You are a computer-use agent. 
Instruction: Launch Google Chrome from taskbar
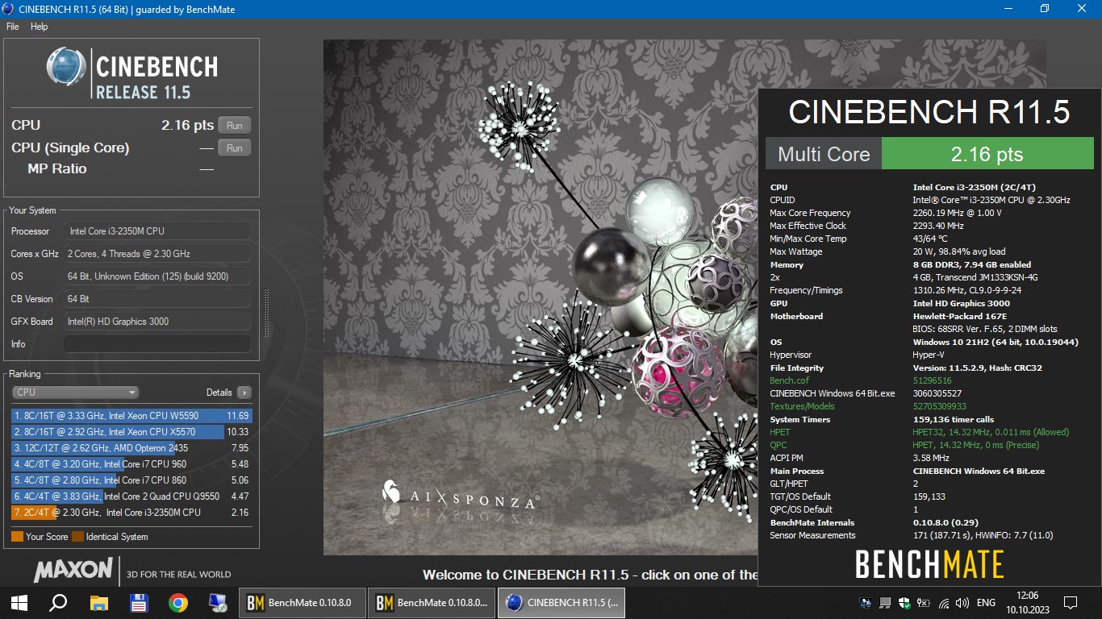coord(178,602)
